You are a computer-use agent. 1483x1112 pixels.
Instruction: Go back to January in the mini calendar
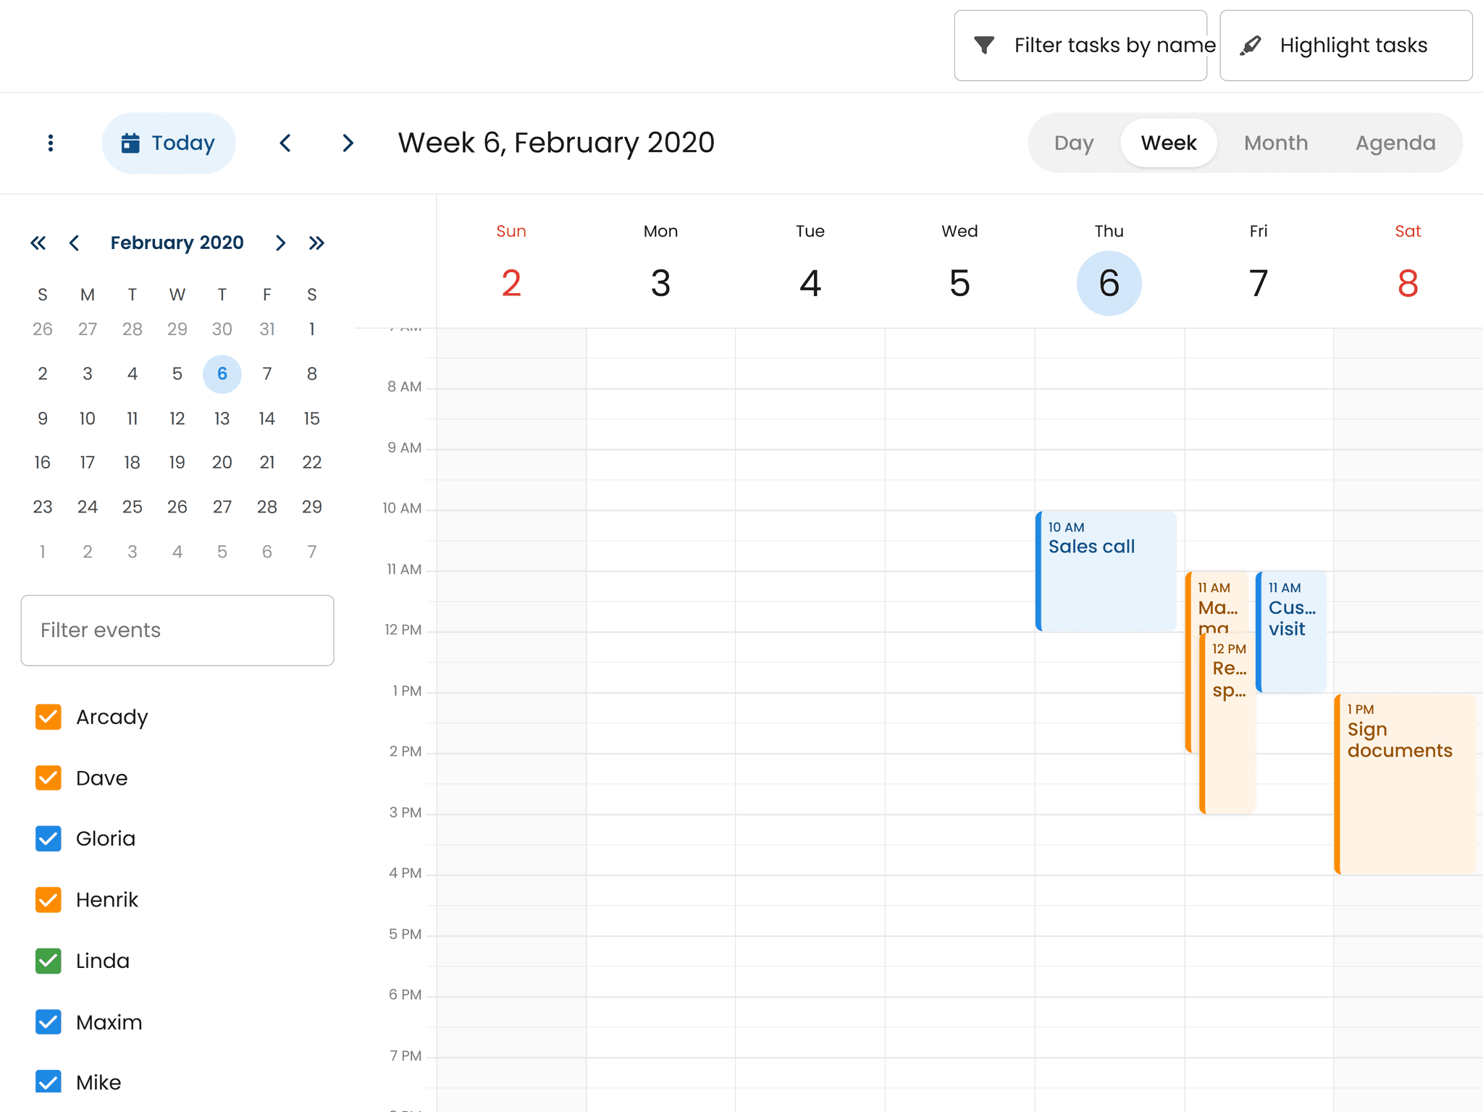[x=75, y=243]
